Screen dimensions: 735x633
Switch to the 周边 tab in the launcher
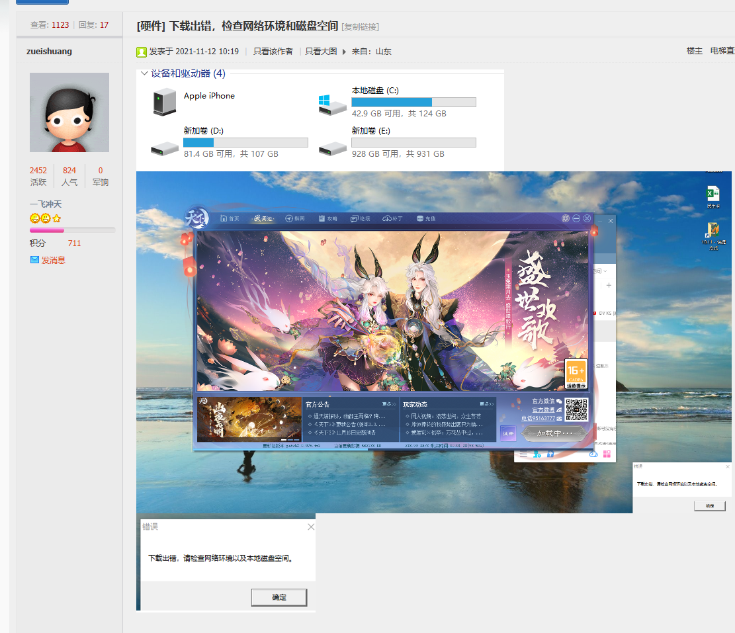[263, 218]
